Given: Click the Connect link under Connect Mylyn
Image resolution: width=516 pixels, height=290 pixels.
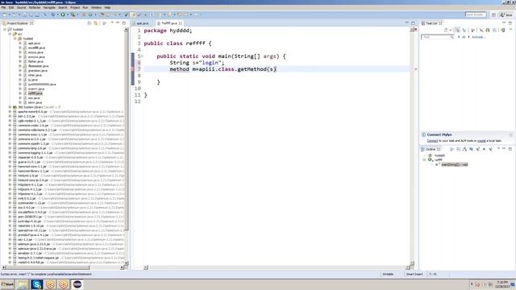Looking at the screenshot, I should click(x=432, y=141).
